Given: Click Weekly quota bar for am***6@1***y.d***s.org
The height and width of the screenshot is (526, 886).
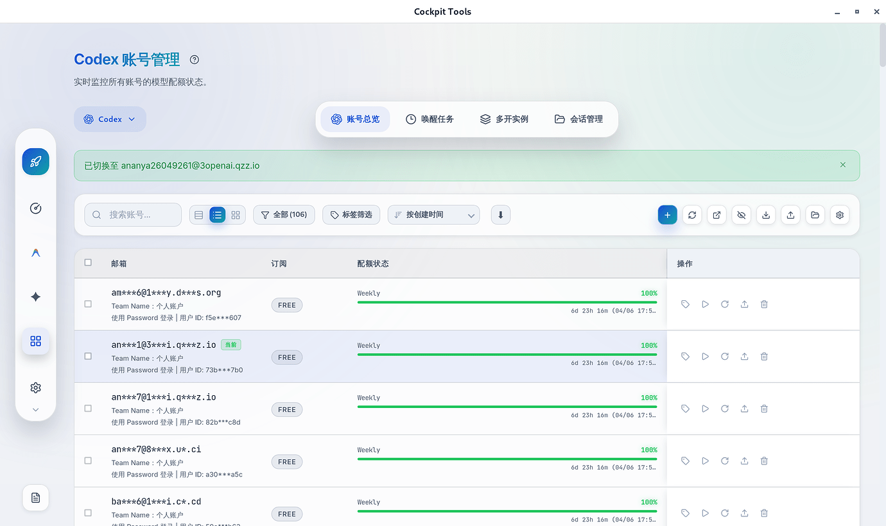Looking at the screenshot, I should [x=507, y=302].
